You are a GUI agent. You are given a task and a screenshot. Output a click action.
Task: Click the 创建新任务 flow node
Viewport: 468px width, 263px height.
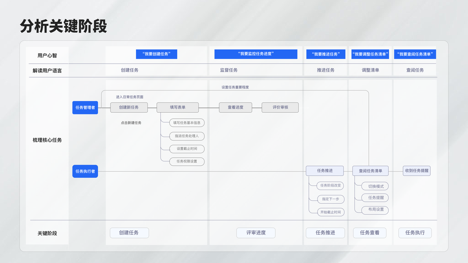[x=129, y=107]
